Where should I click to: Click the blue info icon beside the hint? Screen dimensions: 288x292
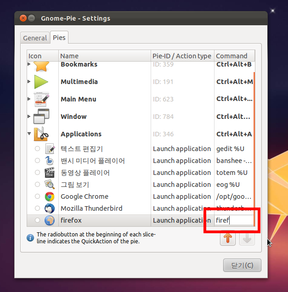30,238
